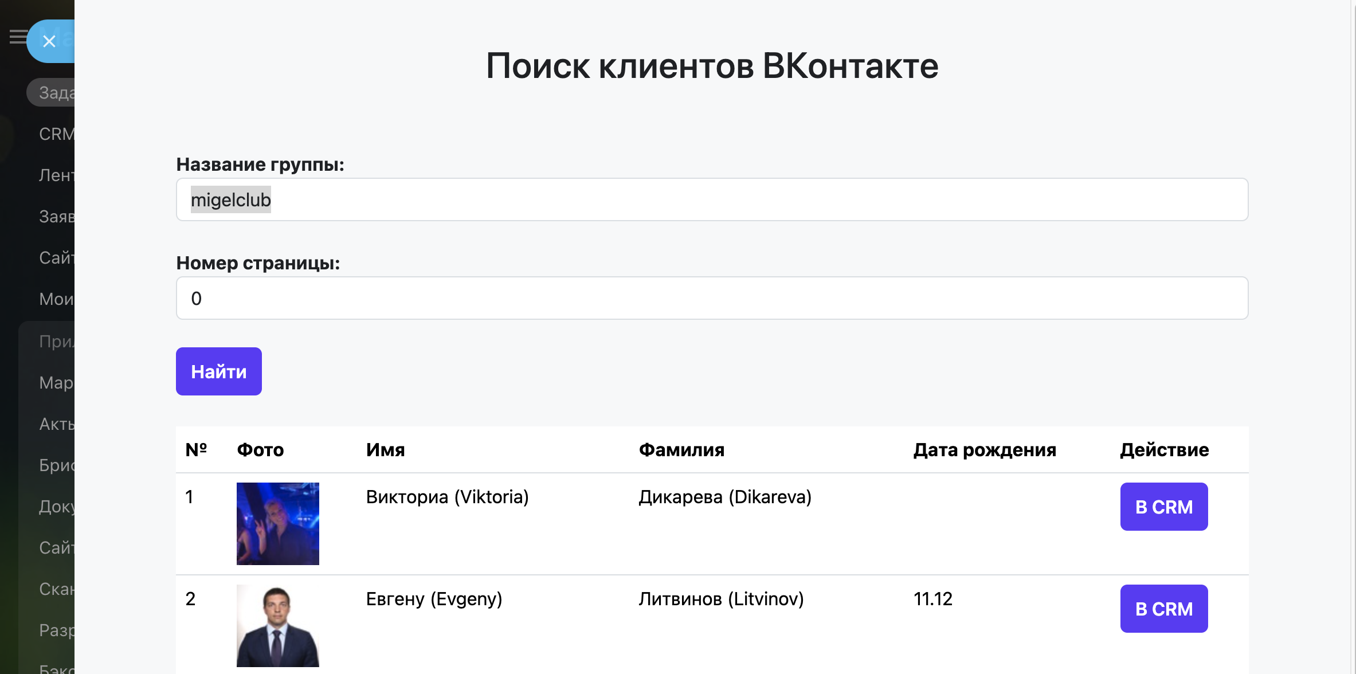Open the CRM sidebar menu item
Screen dimensions: 1356x674
[56, 134]
